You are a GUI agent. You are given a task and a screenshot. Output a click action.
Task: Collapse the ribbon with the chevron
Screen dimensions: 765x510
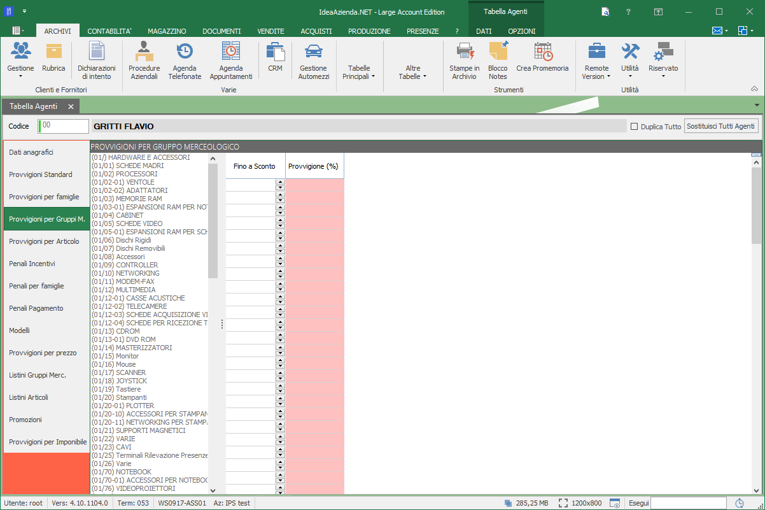[755, 89]
